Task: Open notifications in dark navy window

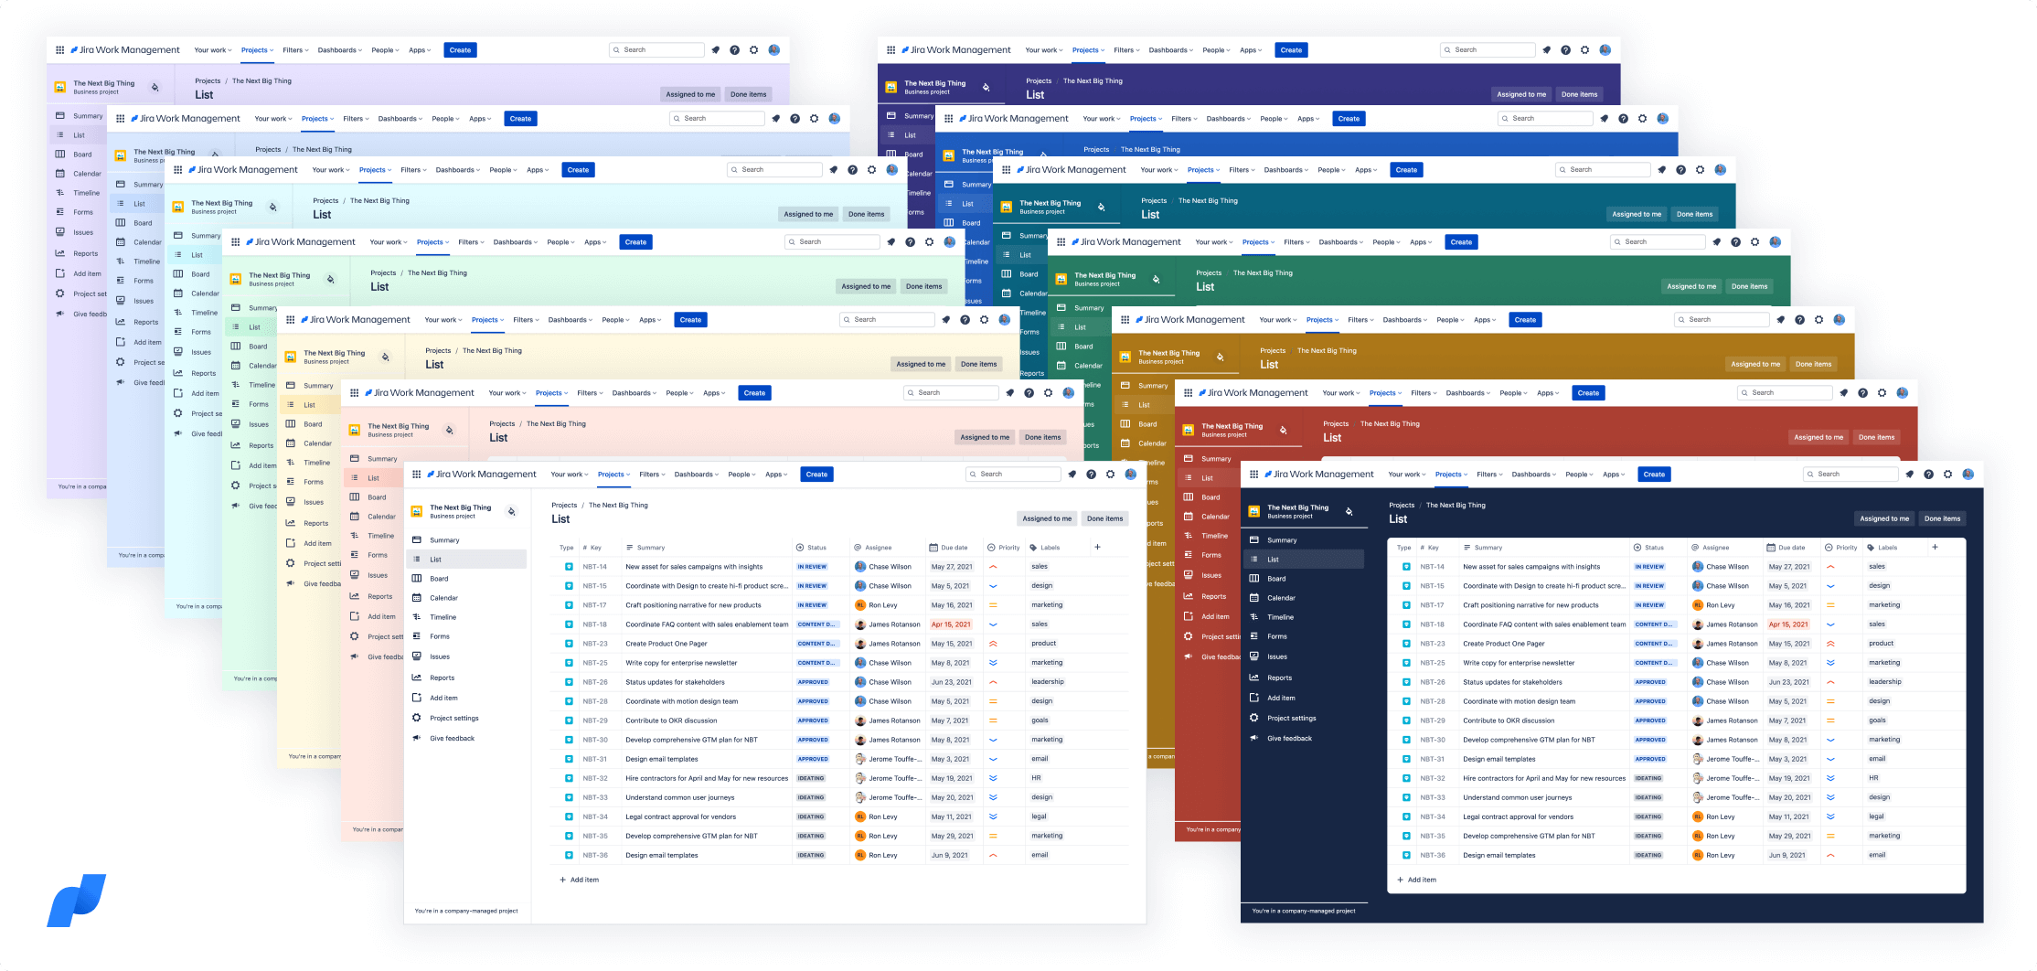Action: pyautogui.click(x=1909, y=475)
